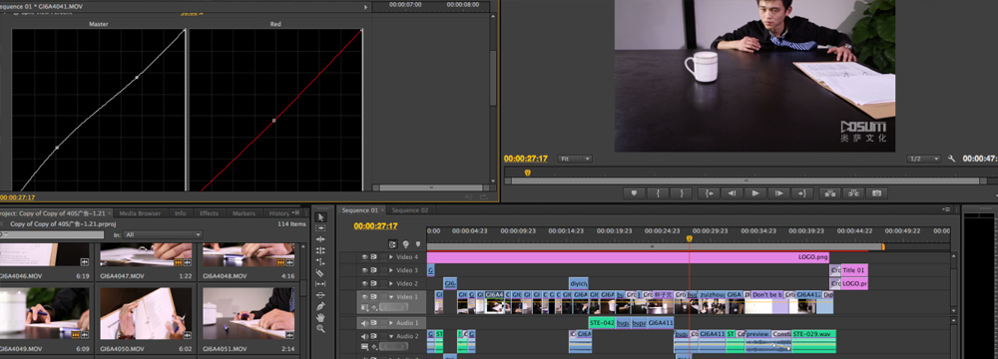Select the LOGO.png clip on Video 4
The height and width of the screenshot is (359, 998).
[628, 257]
